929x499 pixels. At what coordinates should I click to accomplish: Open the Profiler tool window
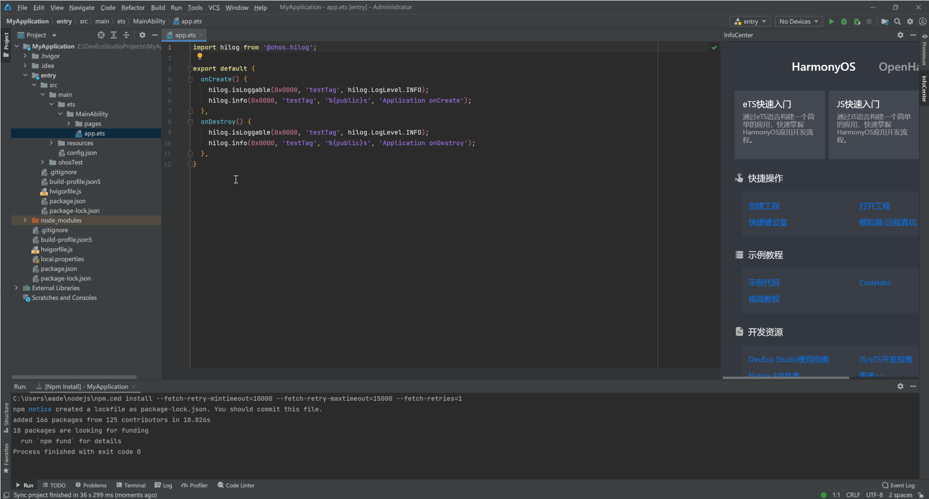195,485
